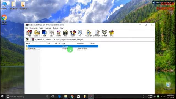Image resolution: width=176 pixels, height=99 pixels.
Task: Open the Favorites menu
Action: tap(48, 28)
